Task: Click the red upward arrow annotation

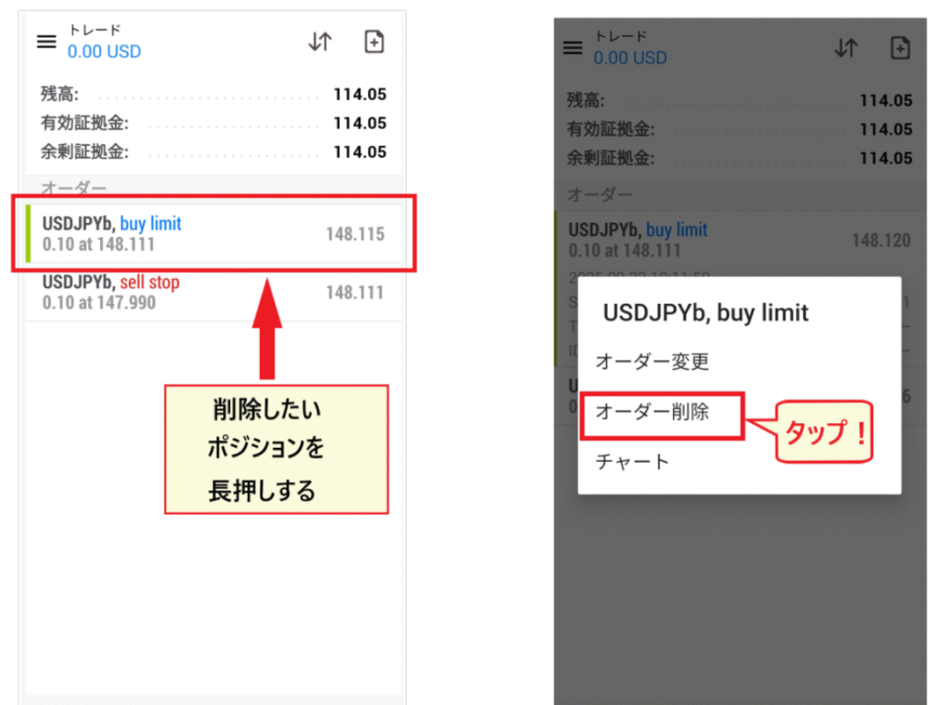Action: (267, 326)
